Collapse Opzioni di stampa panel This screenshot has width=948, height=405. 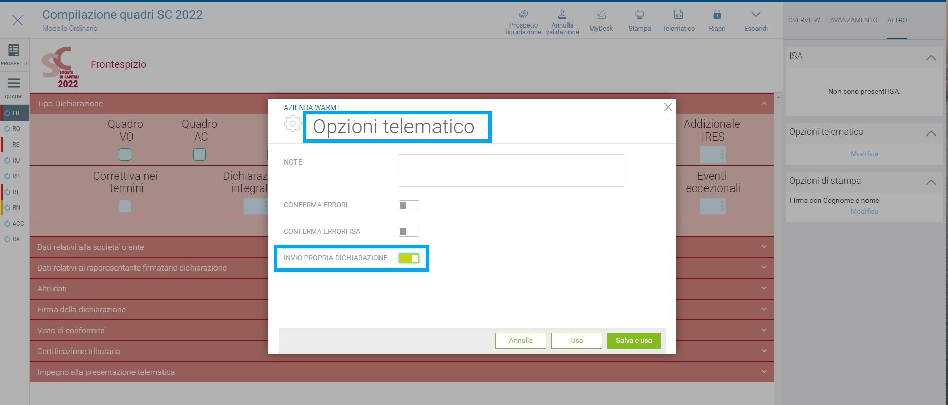(x=931, y=182)
